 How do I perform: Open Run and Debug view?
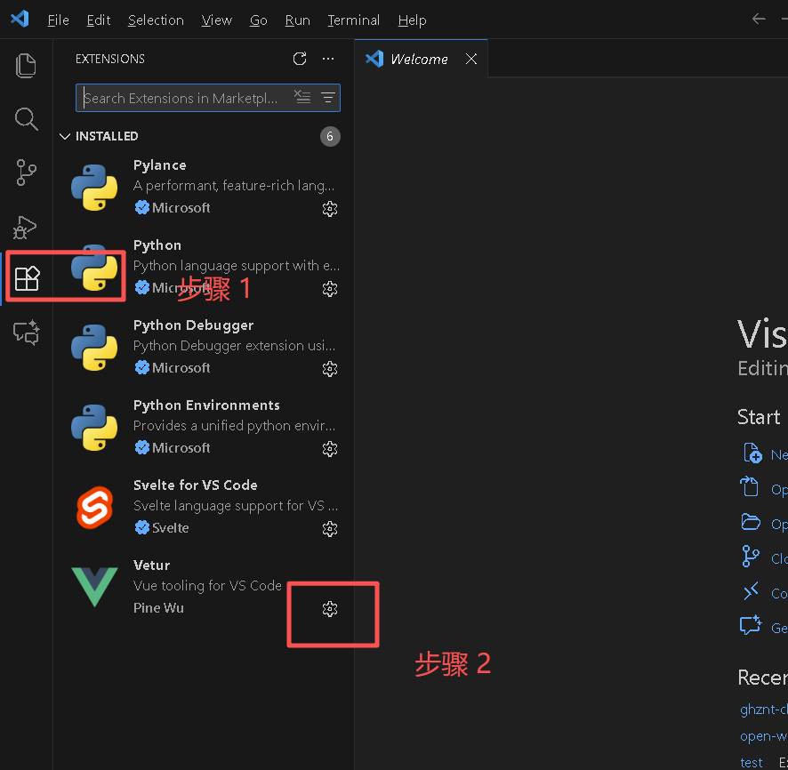click(25, 228)
